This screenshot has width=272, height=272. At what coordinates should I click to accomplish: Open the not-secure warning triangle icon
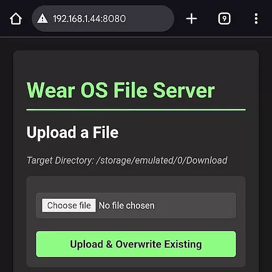pos(42,19)
